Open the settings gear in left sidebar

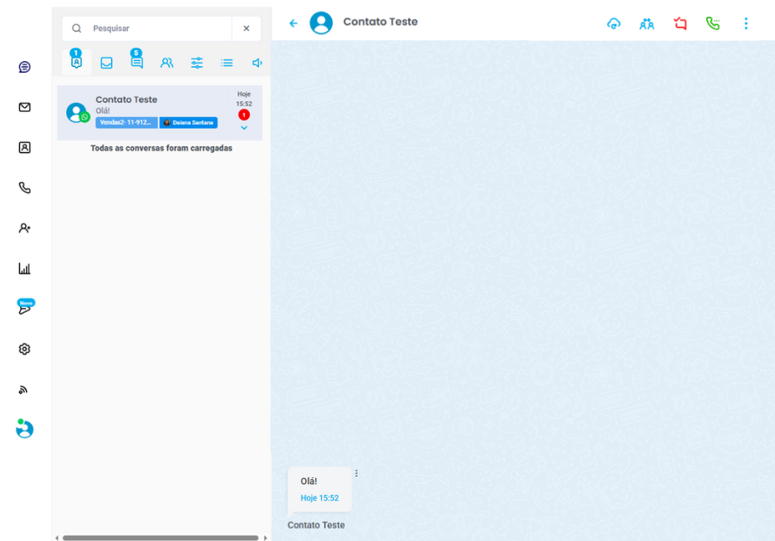24,349
